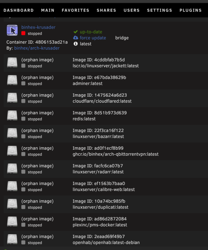Click the calibre-web orphan image disk icon
Image resolution: width=208 pixels, height=250 pixels.
12,186
